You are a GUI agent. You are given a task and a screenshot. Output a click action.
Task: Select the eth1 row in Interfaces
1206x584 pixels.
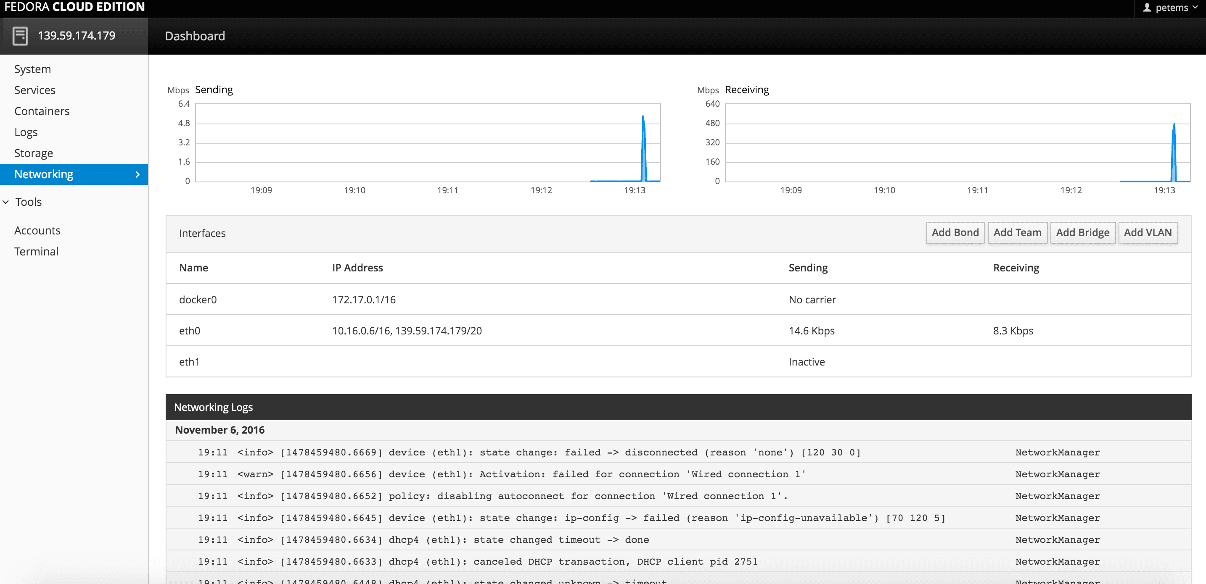click(190, 362)
